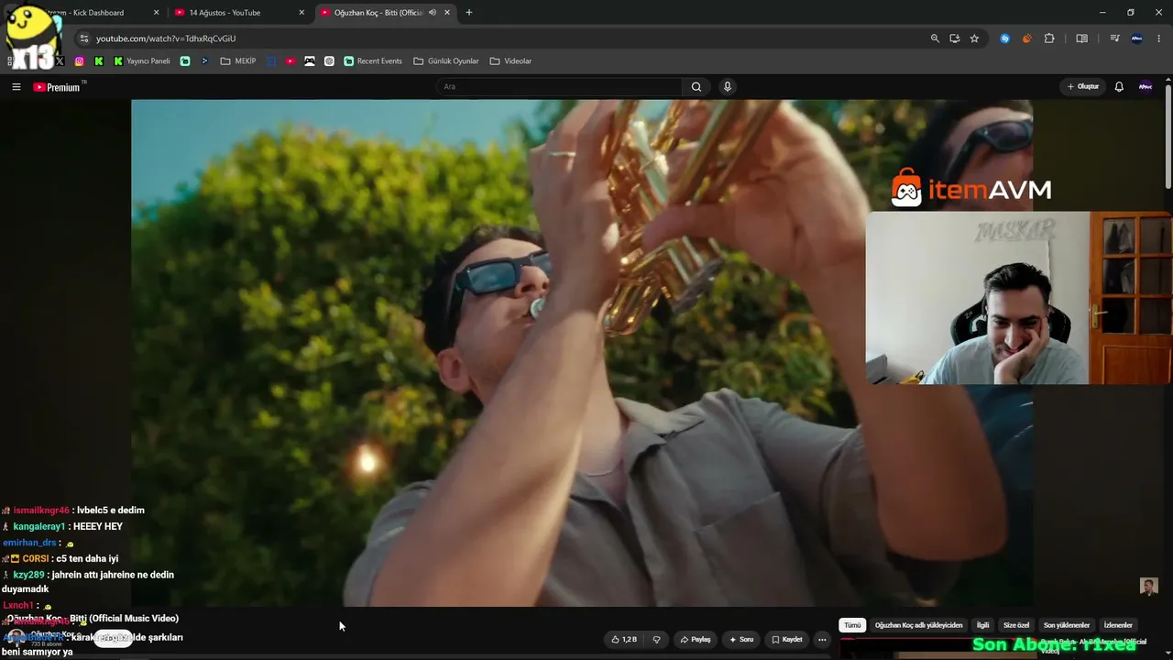Open the Instagram bookmark

pyautogui.click(x=80, y=61)
